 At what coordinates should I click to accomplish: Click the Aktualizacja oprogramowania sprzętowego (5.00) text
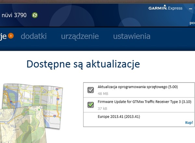point(138,87)
